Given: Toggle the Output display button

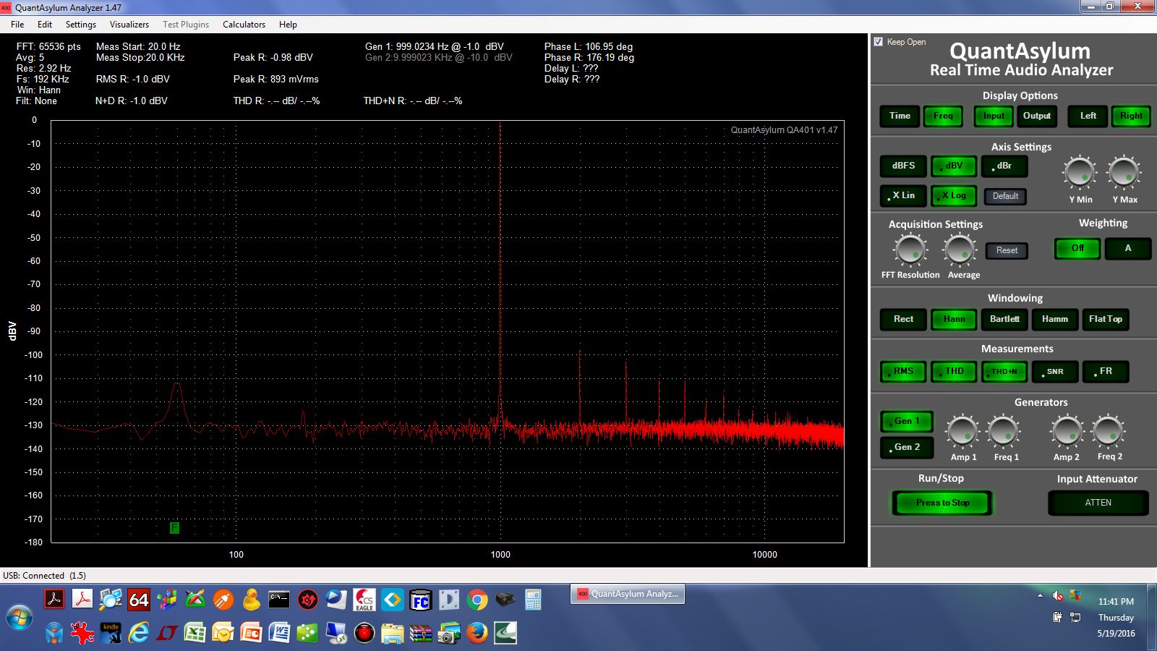Looking at the screenshot, I should (1037, 116).
